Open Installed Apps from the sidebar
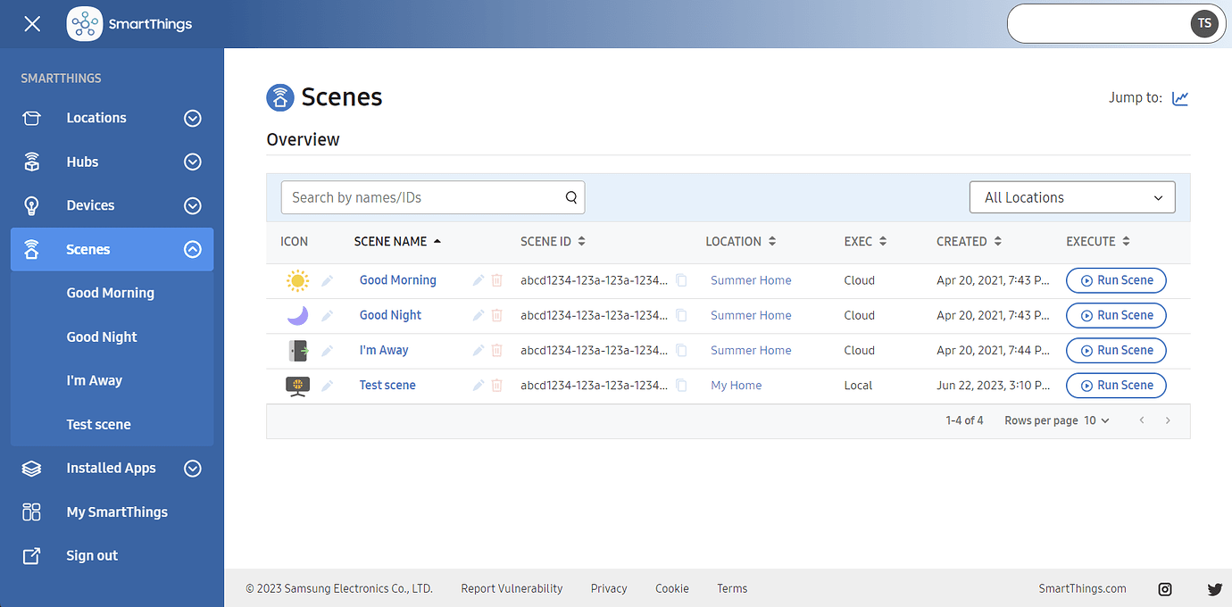The width and height of the screenshot is (1232, 607). pos(110,468)
